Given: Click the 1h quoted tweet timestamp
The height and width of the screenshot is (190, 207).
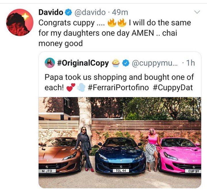Looking at the screenshot, I should coord(190,63).
